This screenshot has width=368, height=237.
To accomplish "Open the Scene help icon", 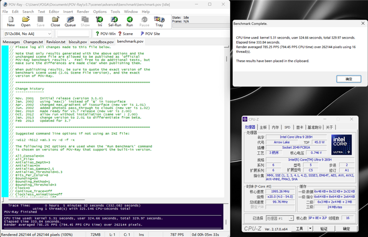I will [125, 34].
